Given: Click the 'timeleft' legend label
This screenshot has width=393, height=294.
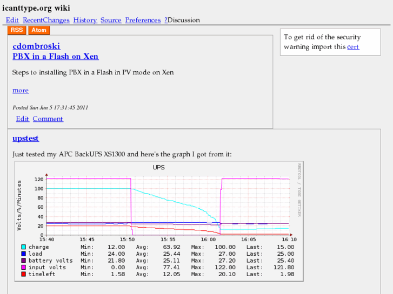Looking at the screenshot, I should click(x=42, y=274).
